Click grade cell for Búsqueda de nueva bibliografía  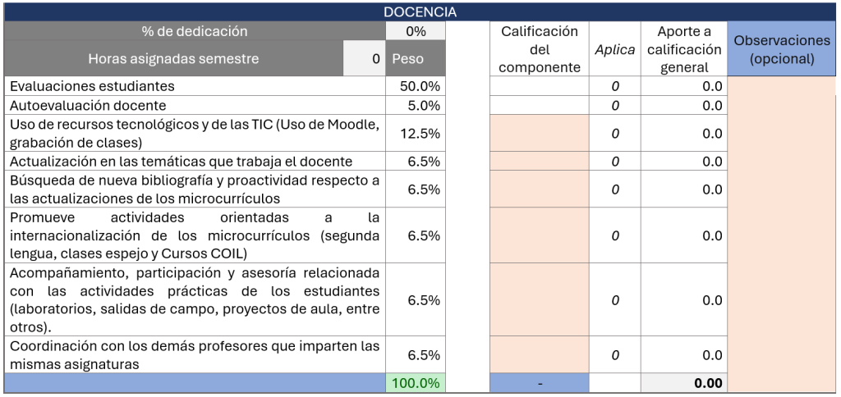tap(540, 189)
